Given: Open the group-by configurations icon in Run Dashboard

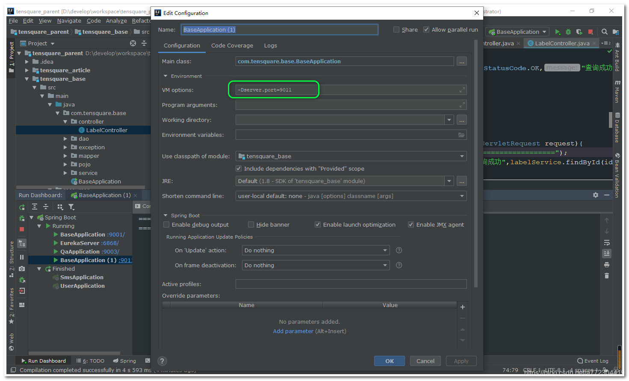Looking at the screenshot, I should click(60, 207).
